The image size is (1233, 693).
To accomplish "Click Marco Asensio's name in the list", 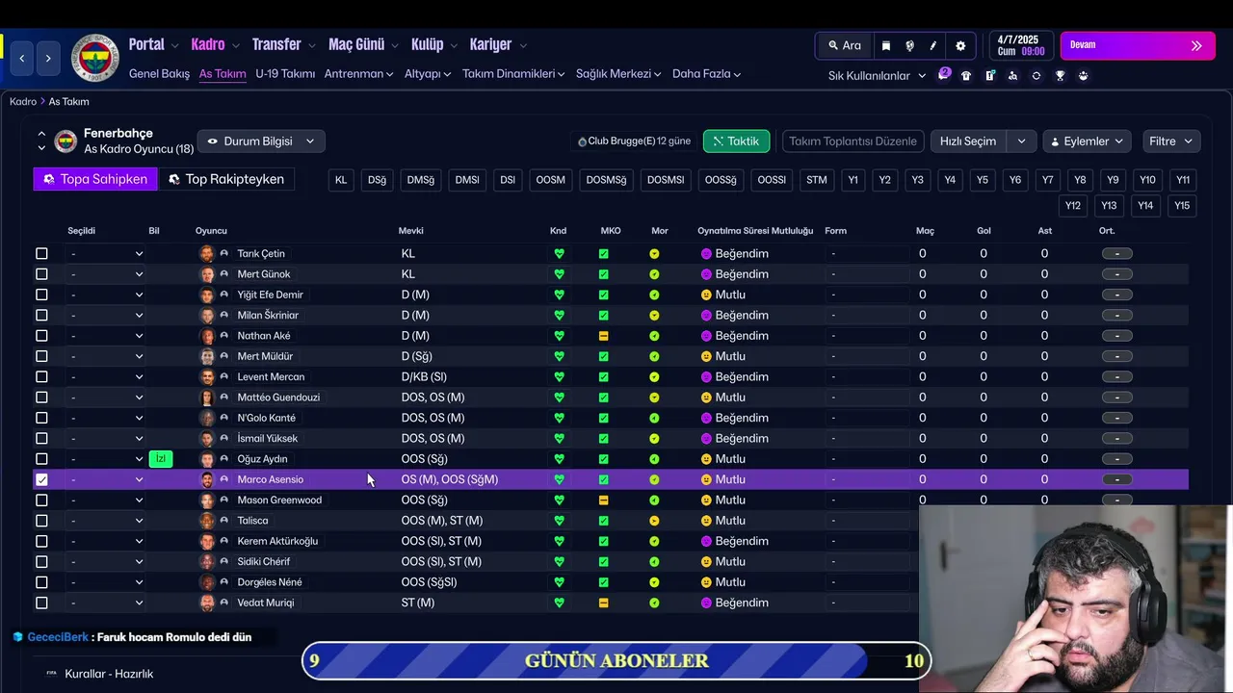I will click(x=271, y=479).
